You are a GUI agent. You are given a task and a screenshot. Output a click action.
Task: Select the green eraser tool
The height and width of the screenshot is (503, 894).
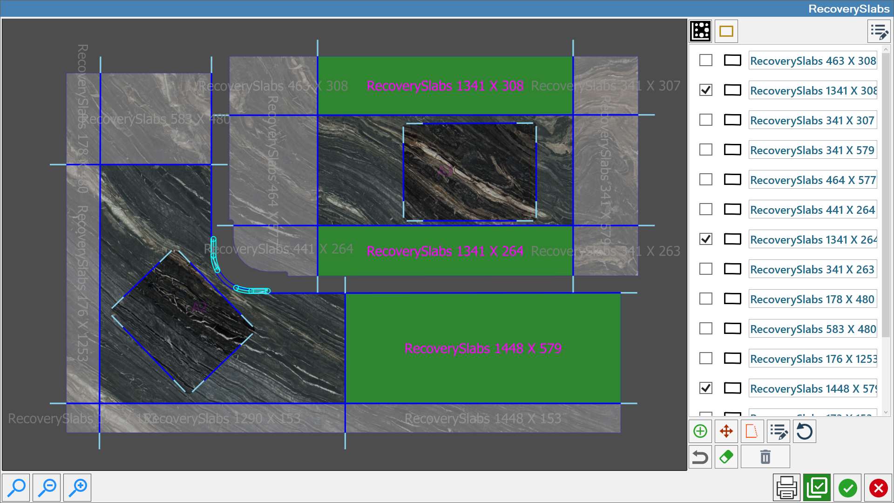pyautogui.click(x=726, y=457)
